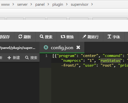Expand chevron after www breadcrumb
The image size is (128, 103).
tap(13, 4)
